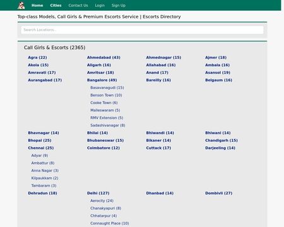
Task: Select Adyar (9) under Chennai
Action: coord(40,156)
